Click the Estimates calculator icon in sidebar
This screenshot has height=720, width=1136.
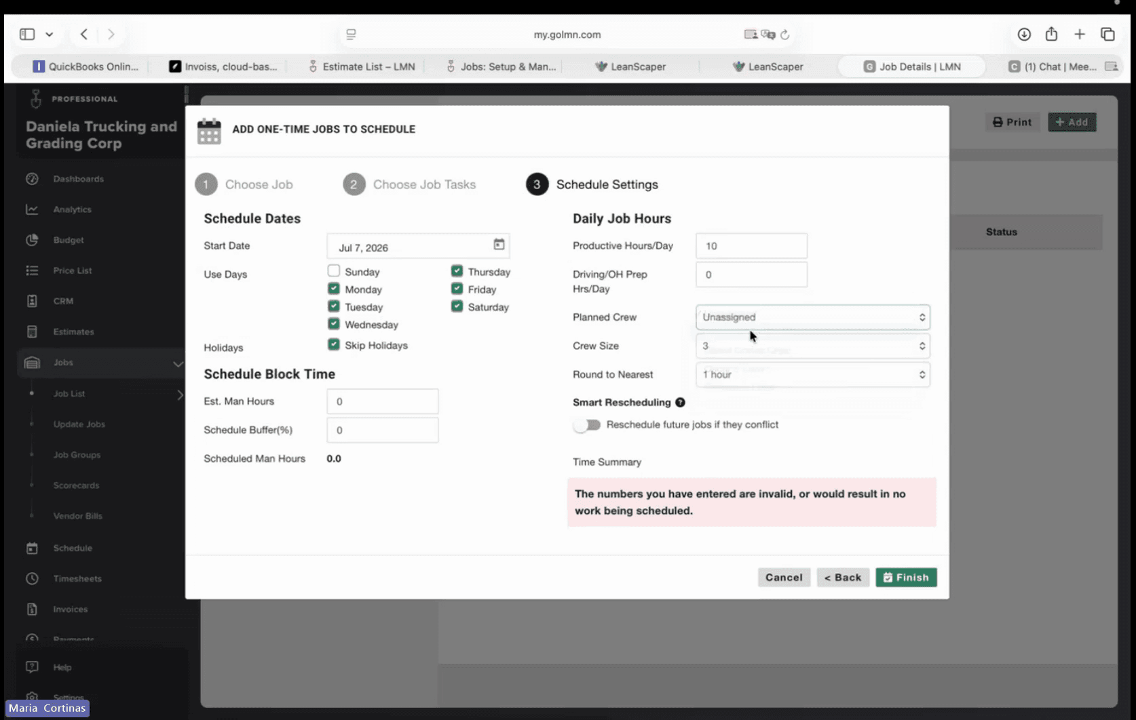pyautogui.click(x=32, y=332)
